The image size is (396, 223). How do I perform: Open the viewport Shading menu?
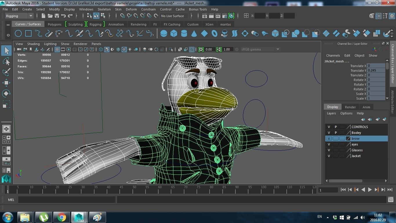[x=33, y=44]
